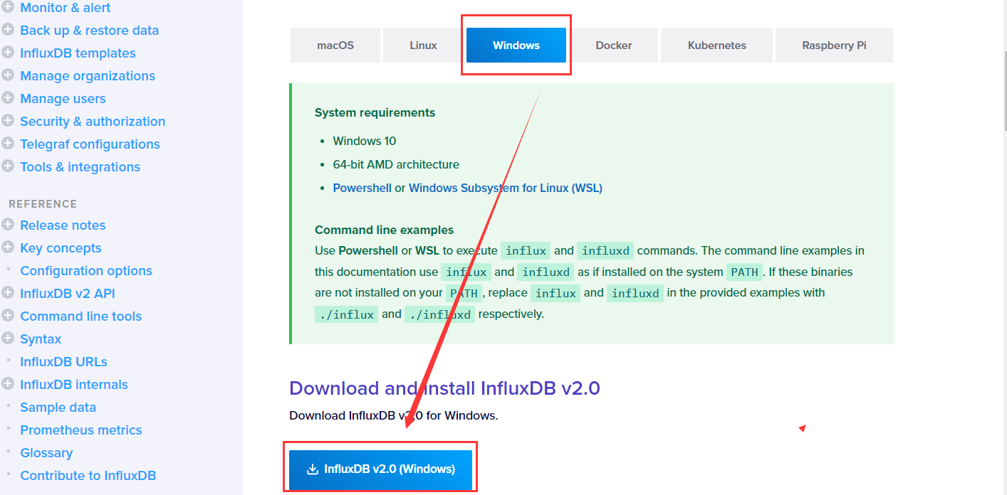Expand Syntax plus icon
Image resolution: width=1007 pixels, height=495 pixels.
point(8,339)
